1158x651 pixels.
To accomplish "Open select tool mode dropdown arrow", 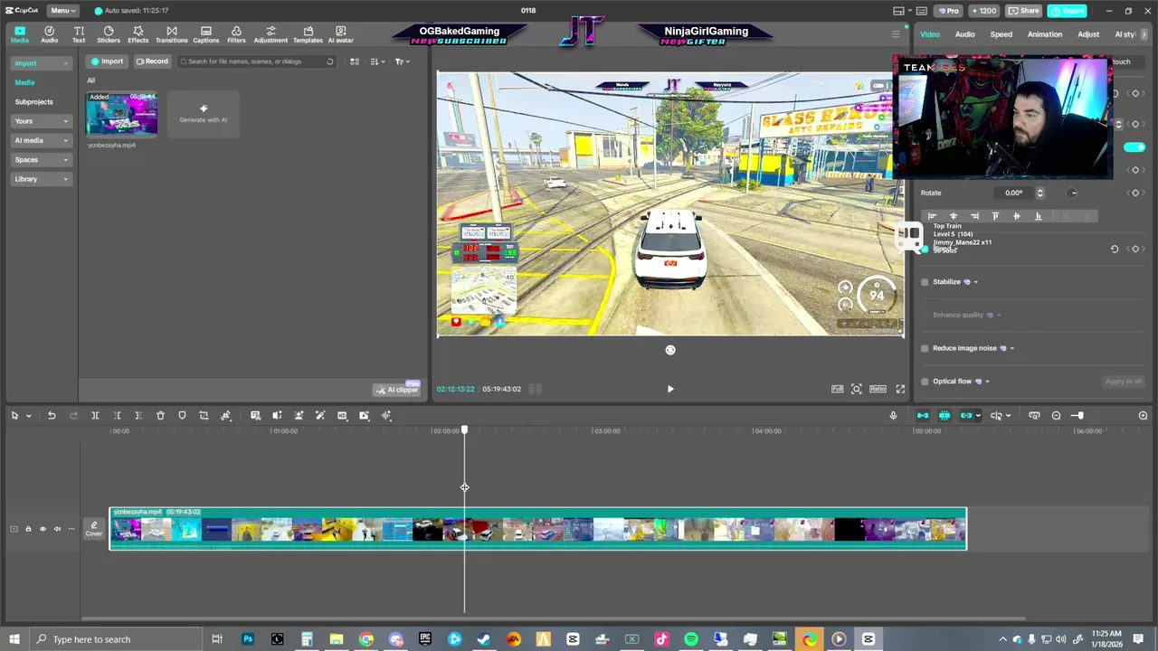I will (x=29, y=416).
